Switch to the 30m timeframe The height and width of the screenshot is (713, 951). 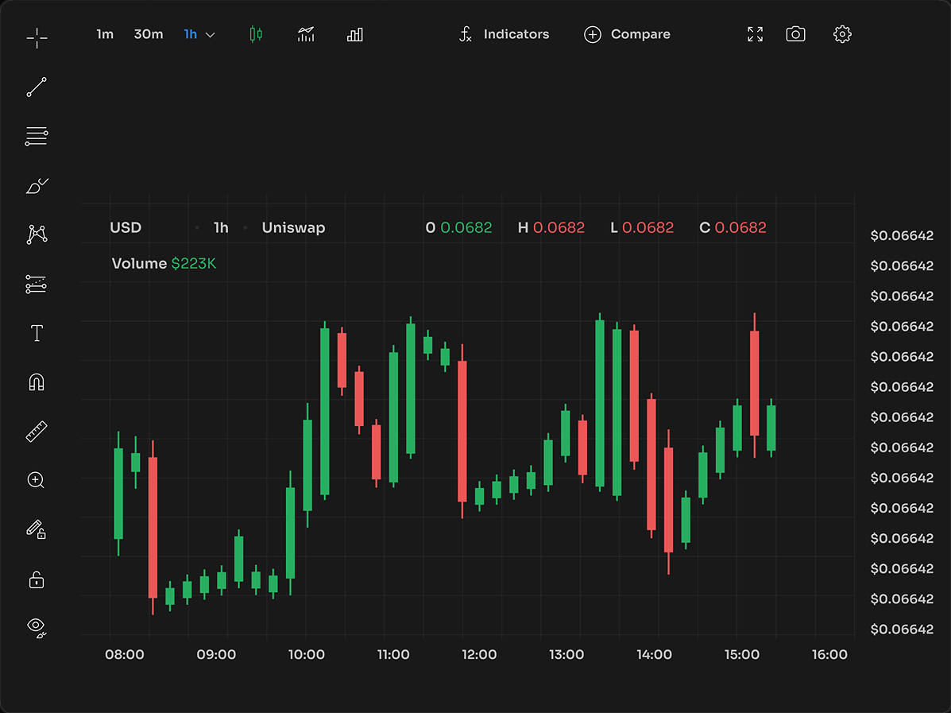tap(148, 34)
